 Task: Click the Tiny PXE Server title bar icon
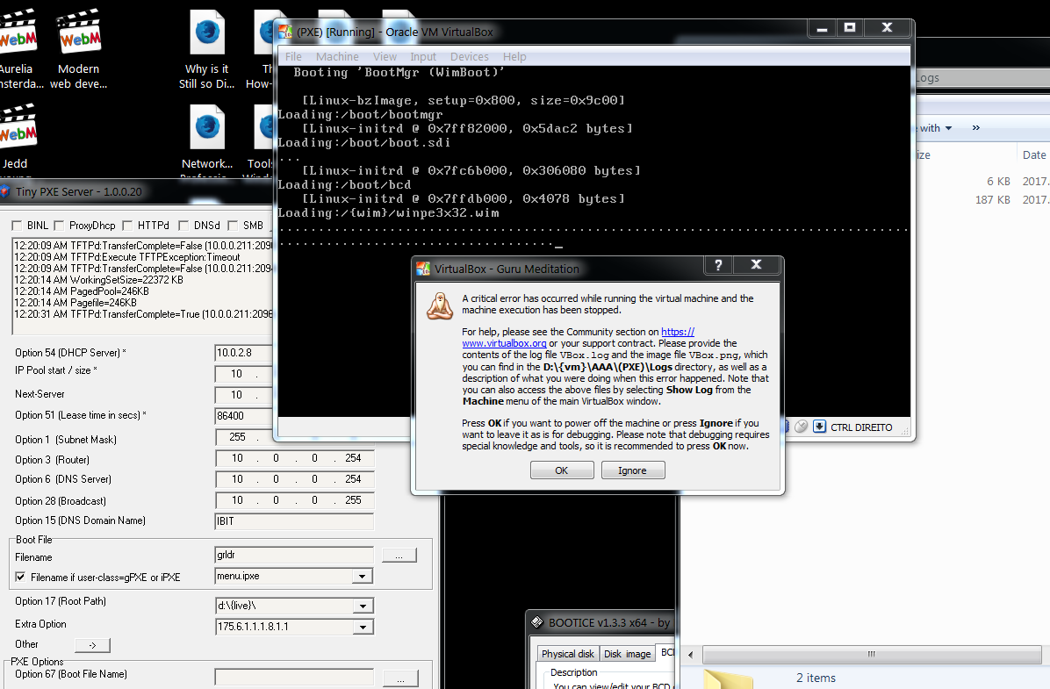(4, 191)
